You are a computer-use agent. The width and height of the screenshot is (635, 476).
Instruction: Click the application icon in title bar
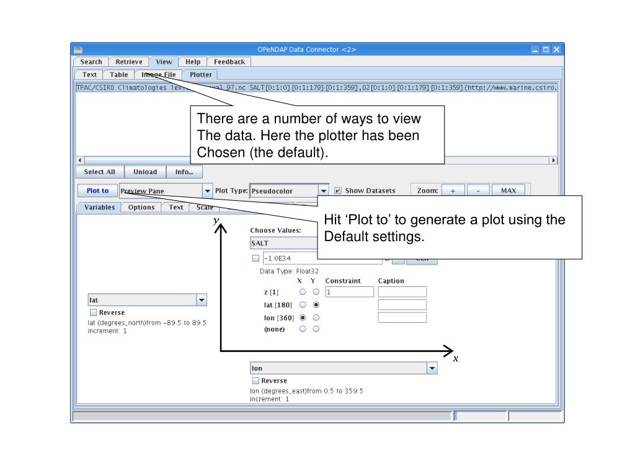pos(78,50)
